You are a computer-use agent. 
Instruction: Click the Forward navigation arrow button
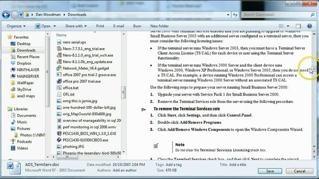14,14
